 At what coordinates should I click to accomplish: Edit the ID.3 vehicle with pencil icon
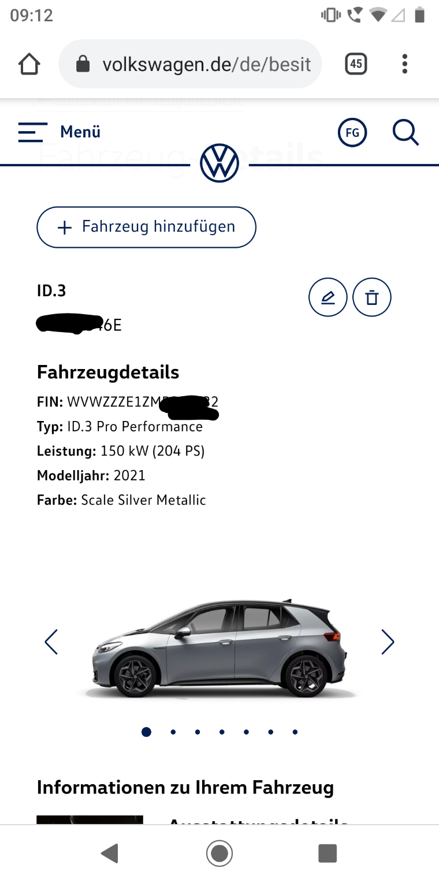click(328, 297)
